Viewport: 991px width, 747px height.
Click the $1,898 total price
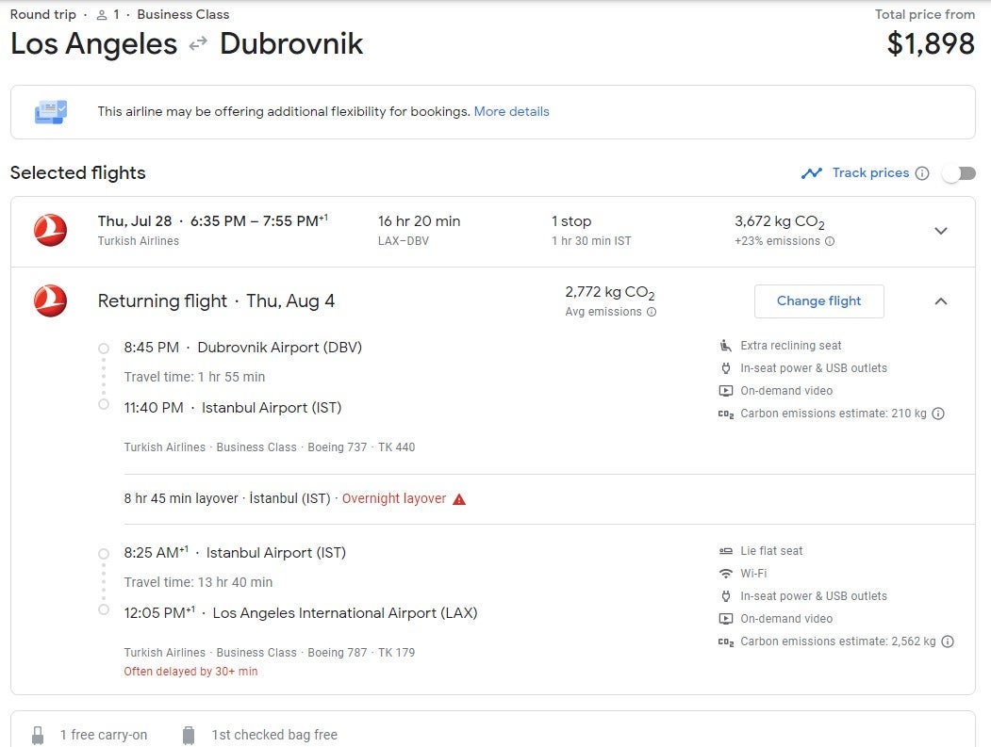coord(931,43)
